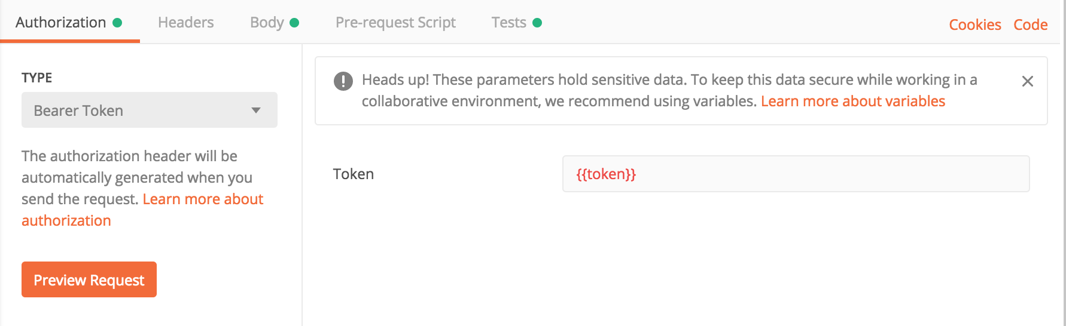Click the exclamation warning icon
The image size is (1066, 326).
(x=343, y=81)
